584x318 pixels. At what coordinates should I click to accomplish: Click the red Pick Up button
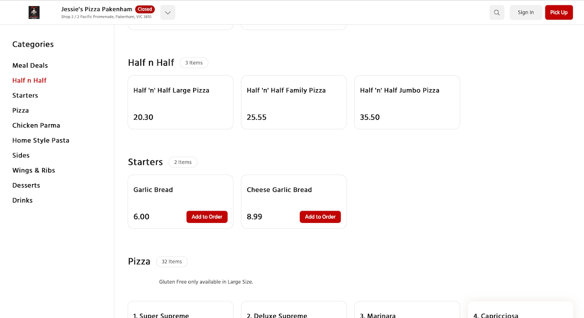[x=559, y=13]
